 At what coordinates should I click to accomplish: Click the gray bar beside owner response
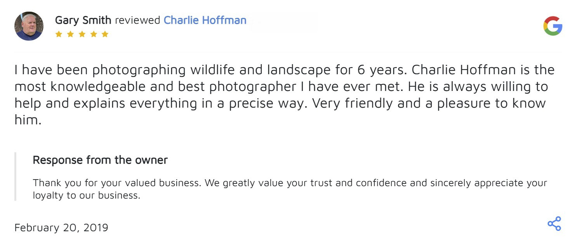tap(16, 176)
